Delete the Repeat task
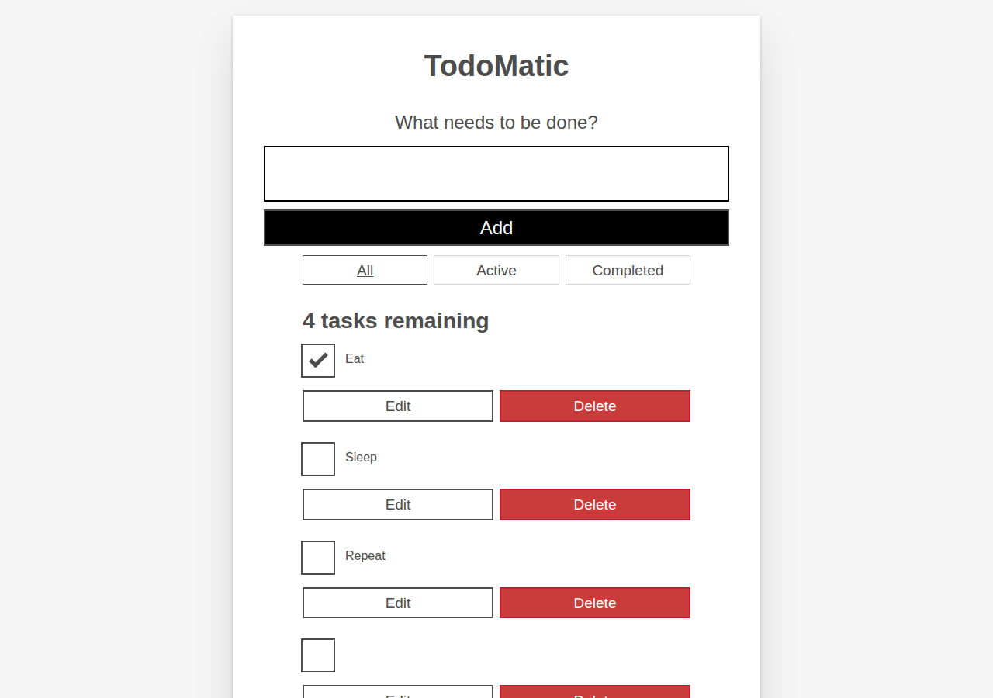This screenshot has width=993, height=698. 595,603
